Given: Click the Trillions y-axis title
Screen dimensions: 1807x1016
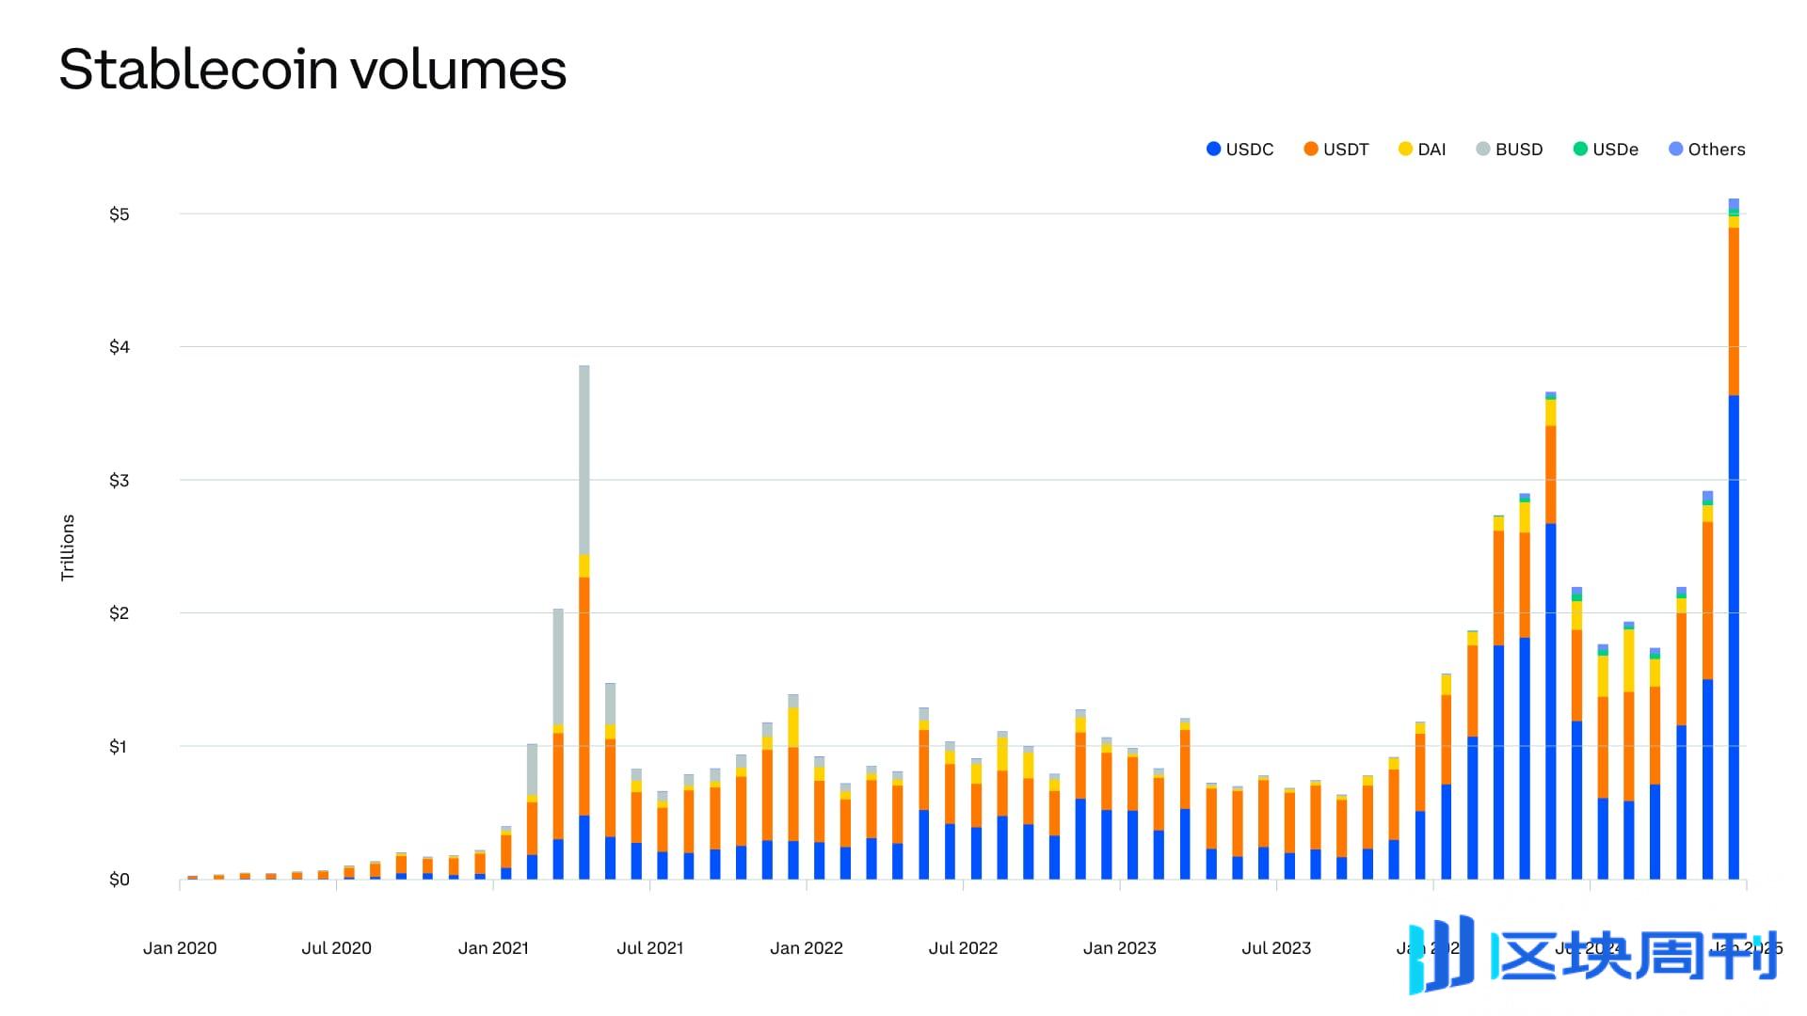Looking at the screenshot, I should (68, 548).
